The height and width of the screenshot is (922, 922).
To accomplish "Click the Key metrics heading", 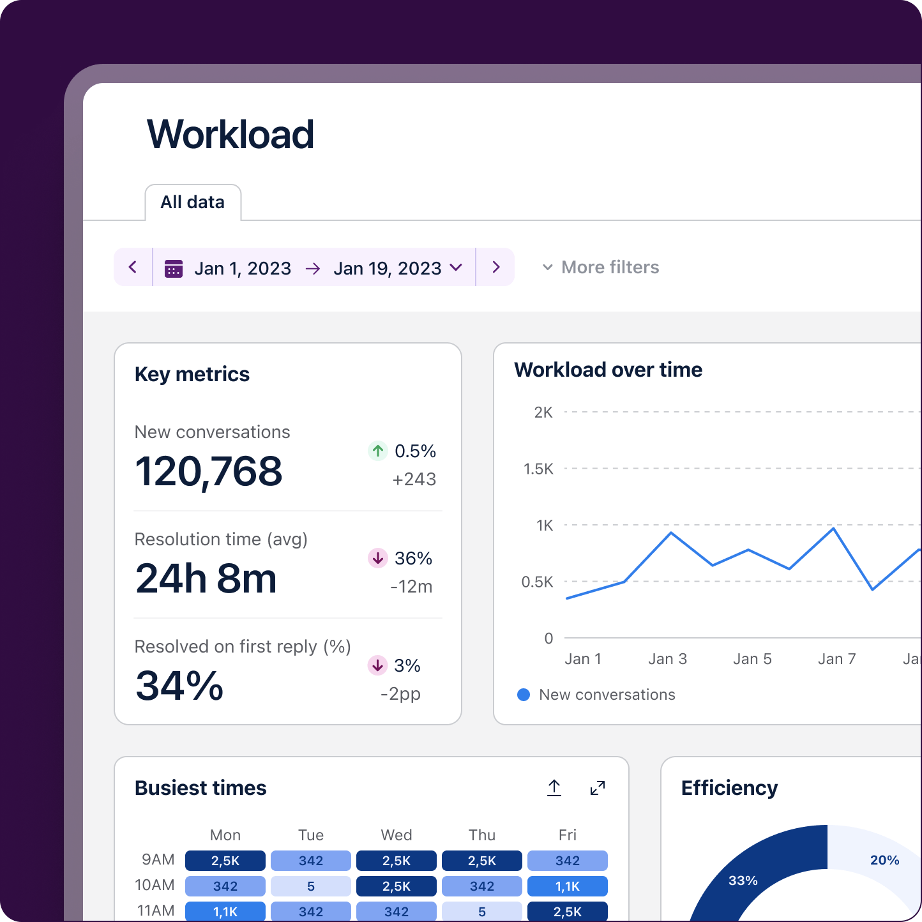I will pos(192,374).
